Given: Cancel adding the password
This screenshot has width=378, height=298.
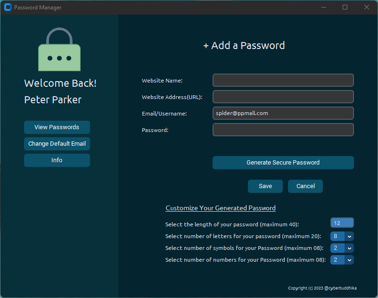Looking at the screenshot, I should click(x=305, y=186).
